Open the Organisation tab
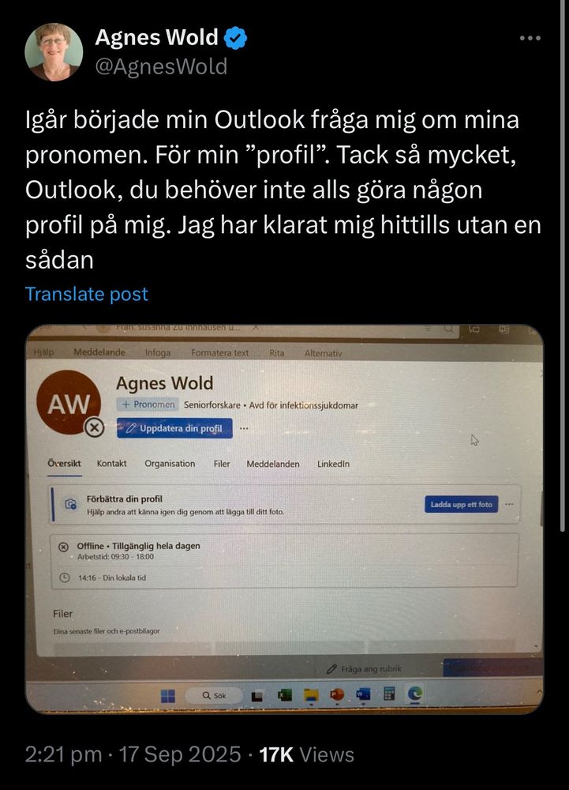The height and width of the screenshot is (790, 569). click(x=170, y=464)
